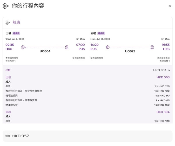Click the destination pin icon near HKG 16:55

pyautogui.click(x=152, y=47)
